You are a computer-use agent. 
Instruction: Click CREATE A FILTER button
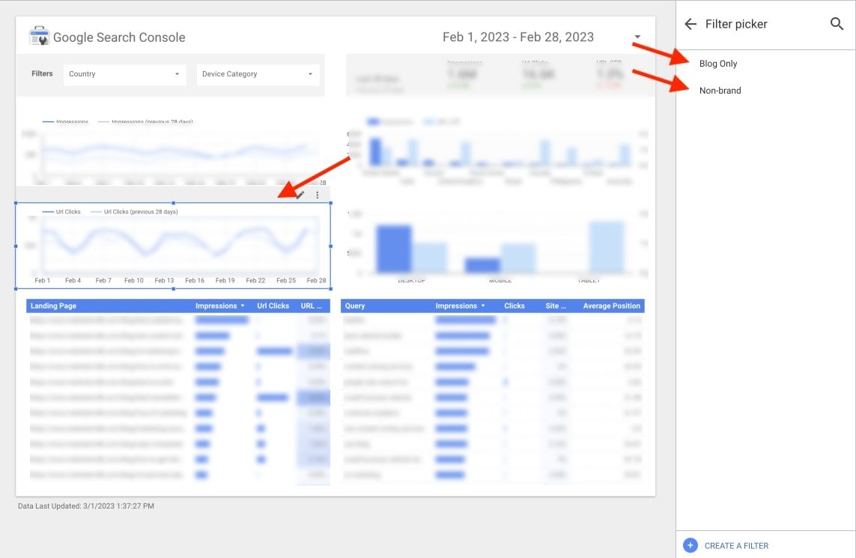tap(736, 545)
